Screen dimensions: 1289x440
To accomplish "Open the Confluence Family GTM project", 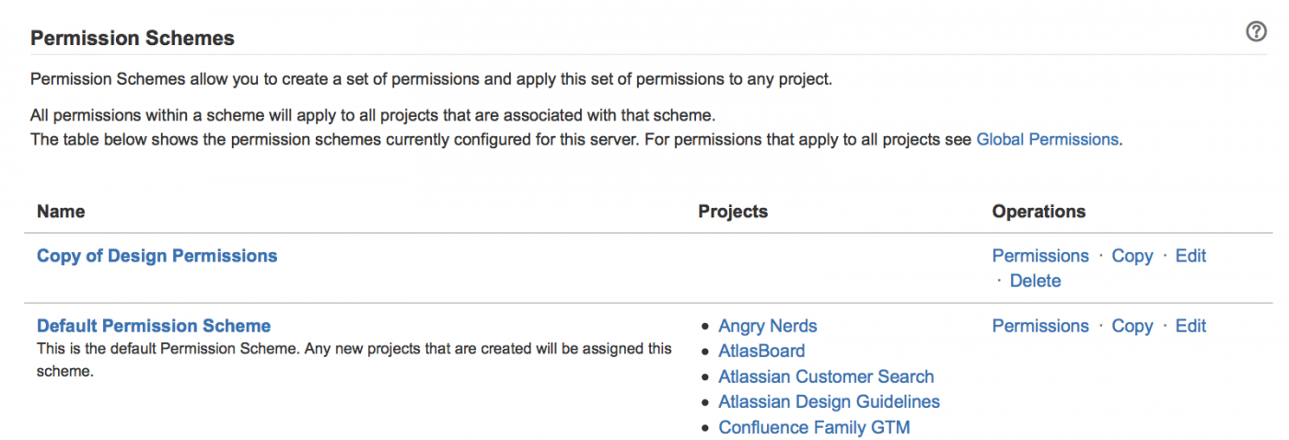I will point(814,427).
